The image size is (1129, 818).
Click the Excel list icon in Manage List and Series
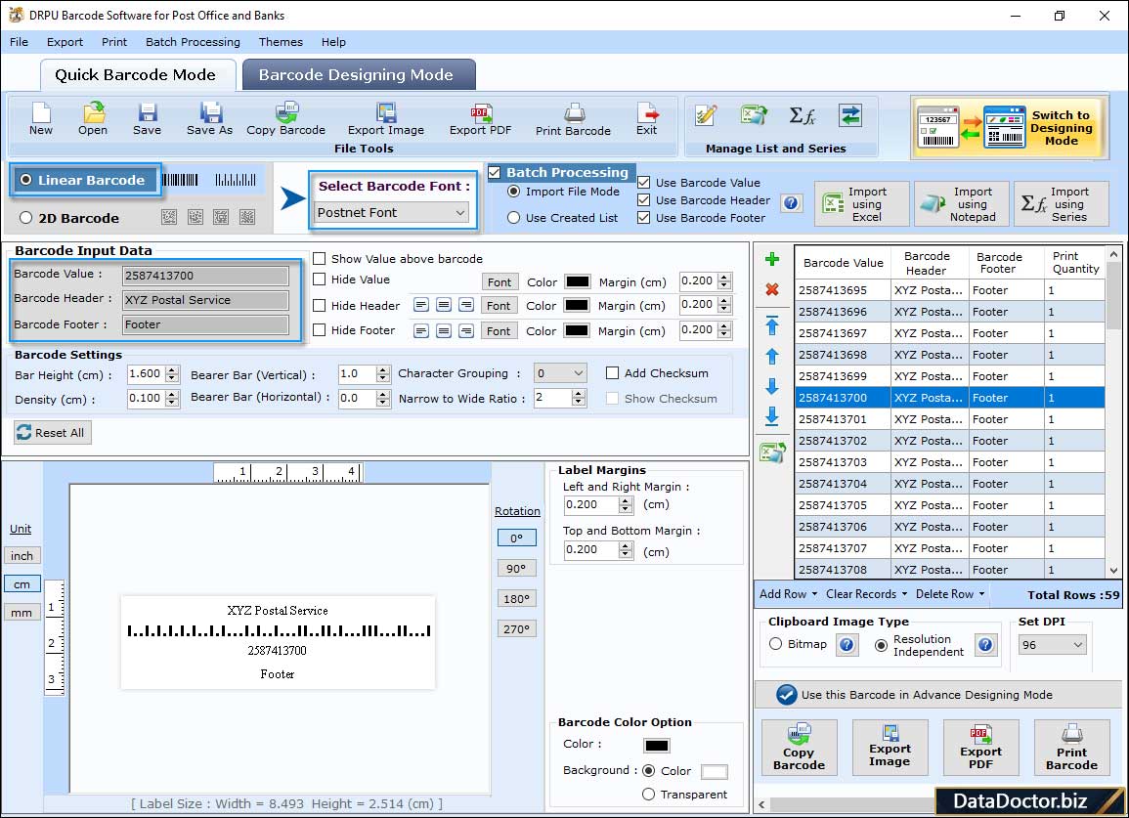coord(753,115)
